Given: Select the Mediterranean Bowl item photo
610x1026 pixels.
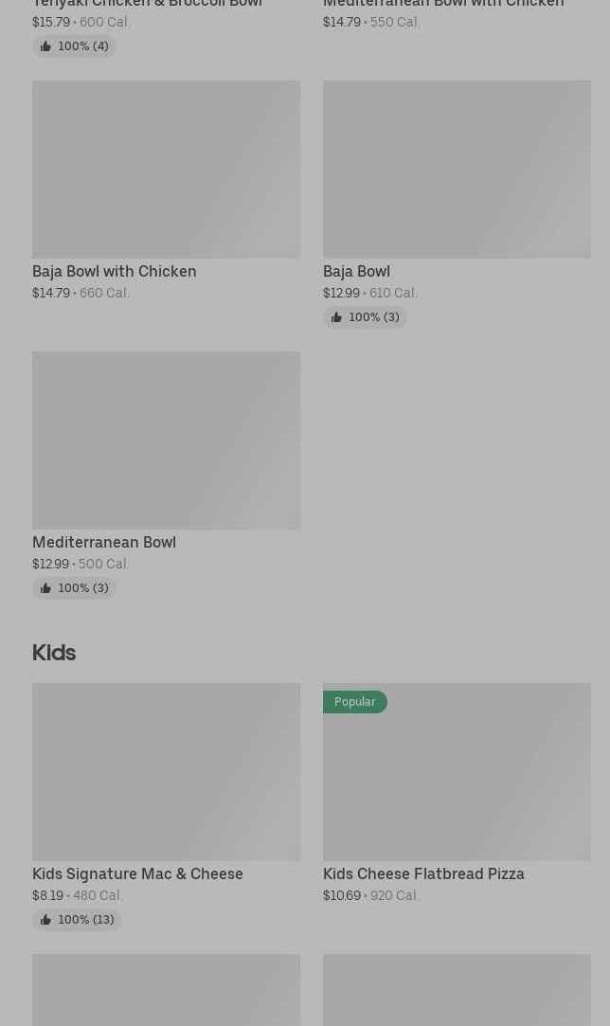Looking at the screenshot, I should (x=166, y=440).
